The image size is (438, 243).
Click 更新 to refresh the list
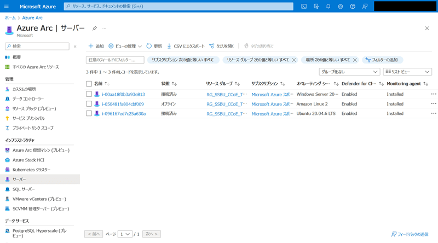click(154, 46)
